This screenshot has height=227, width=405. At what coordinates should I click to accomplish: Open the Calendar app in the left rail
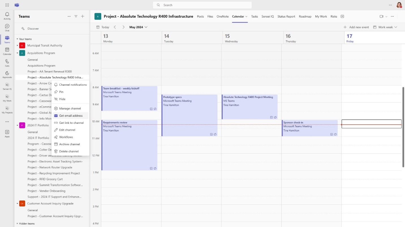click(7, 51)
